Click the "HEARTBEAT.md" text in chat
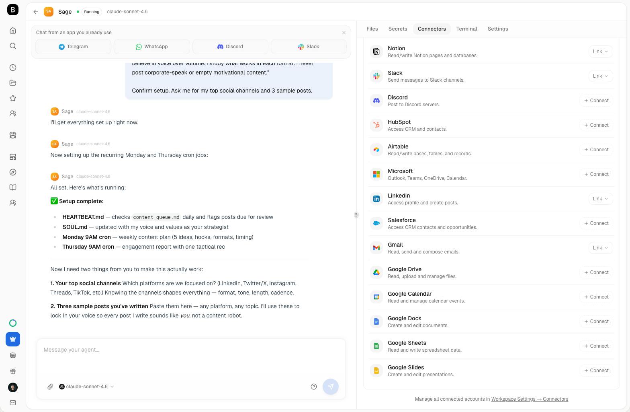The image size is (630, 412). coord(83,217)
